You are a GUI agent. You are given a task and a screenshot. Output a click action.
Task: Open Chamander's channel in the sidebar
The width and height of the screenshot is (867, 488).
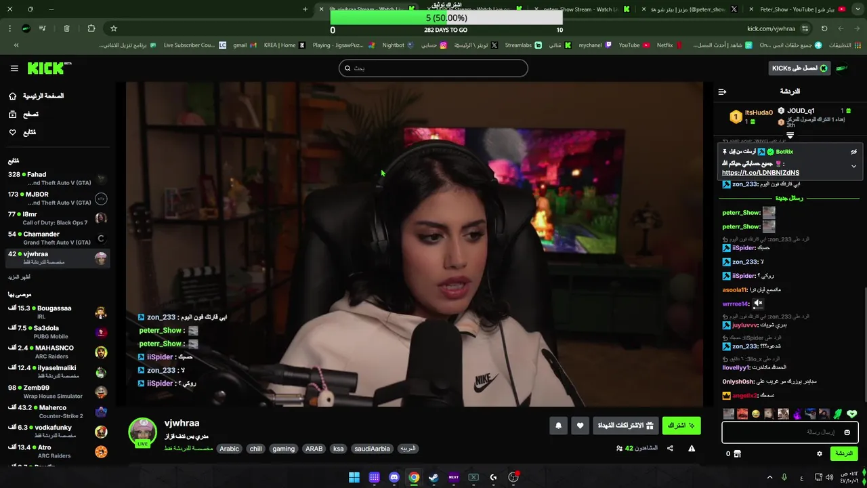pos(57,238)
